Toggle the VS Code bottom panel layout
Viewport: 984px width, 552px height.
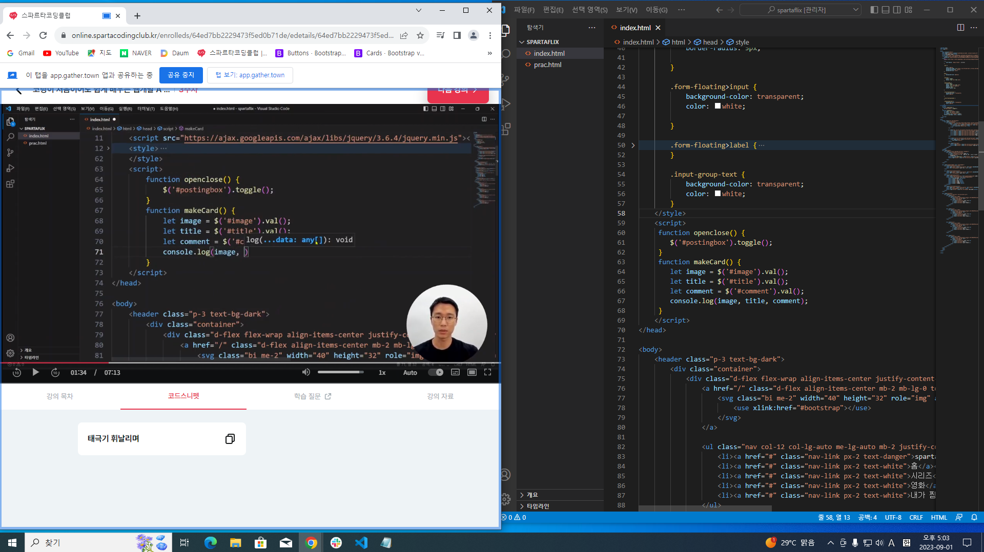[x=886, y=10]
